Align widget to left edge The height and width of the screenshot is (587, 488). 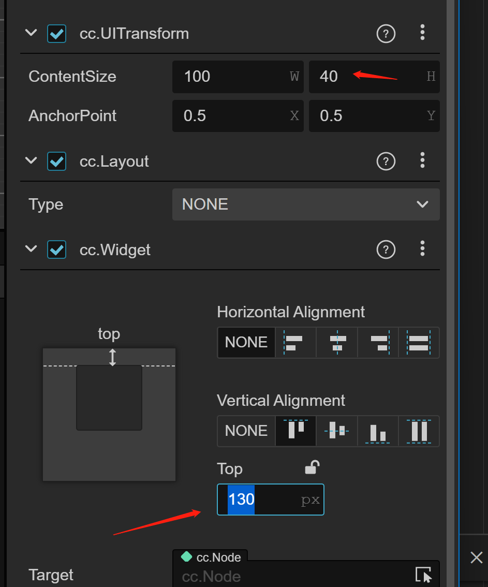point(295,343)
